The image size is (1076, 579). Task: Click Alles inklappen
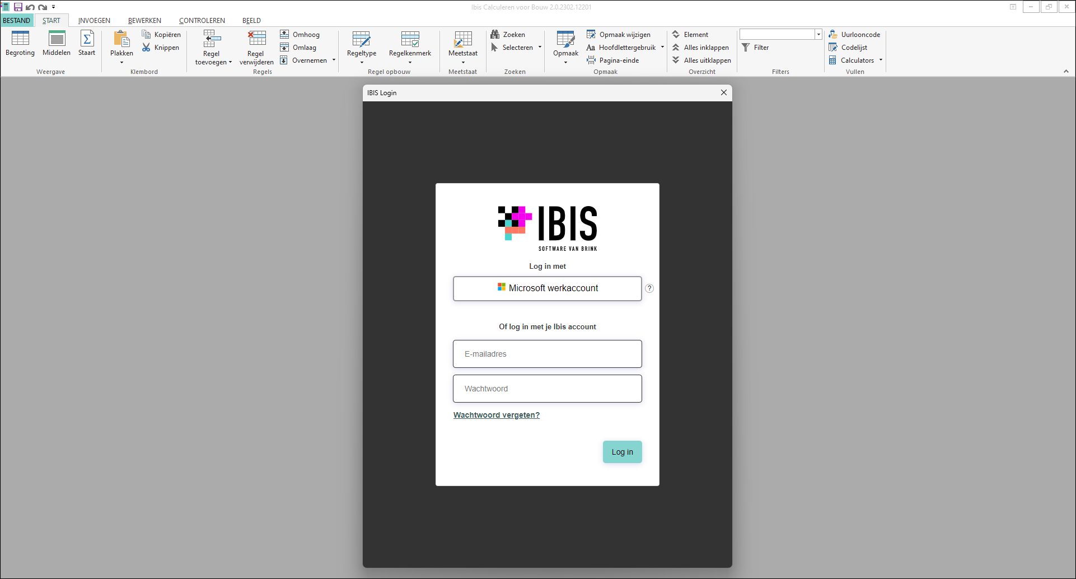[700, 48]
